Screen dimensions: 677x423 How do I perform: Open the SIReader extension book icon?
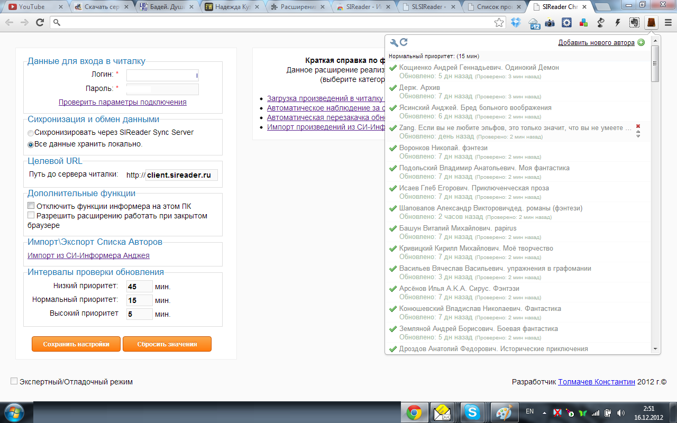[x=650, y=23]
